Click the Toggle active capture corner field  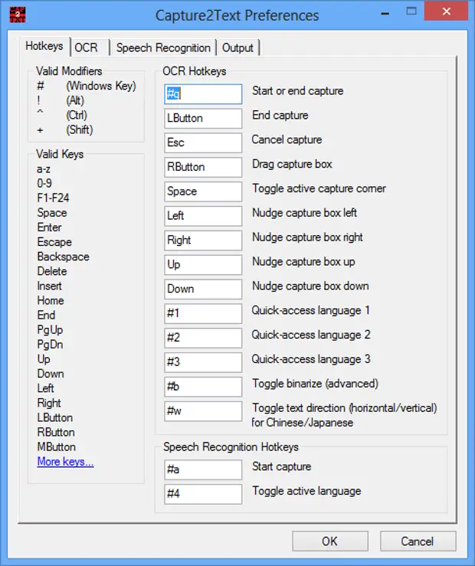203,191
